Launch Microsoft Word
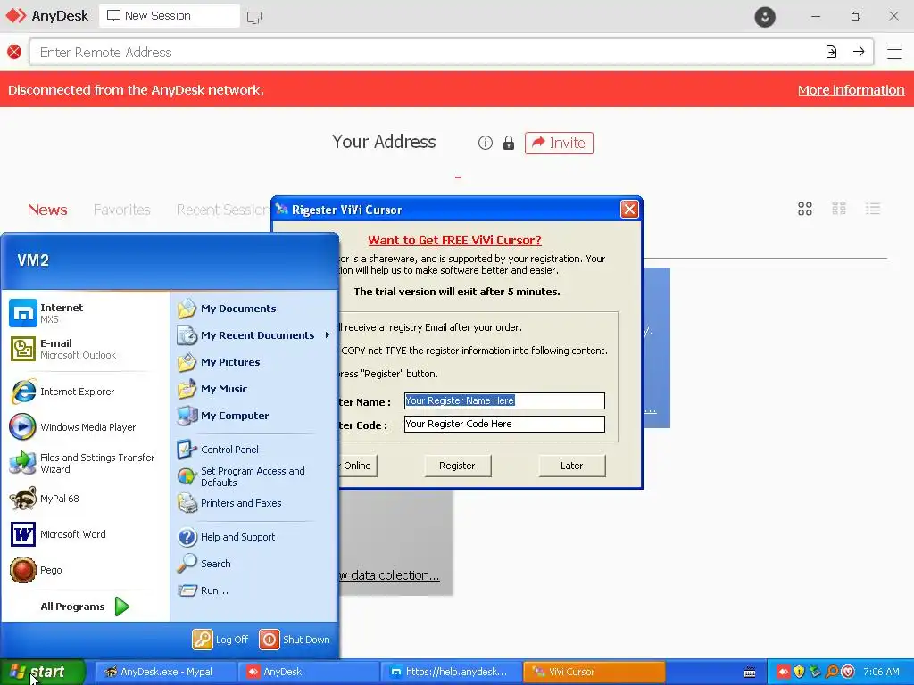Viewport: 914px width, 685px height. pos(85,534)
